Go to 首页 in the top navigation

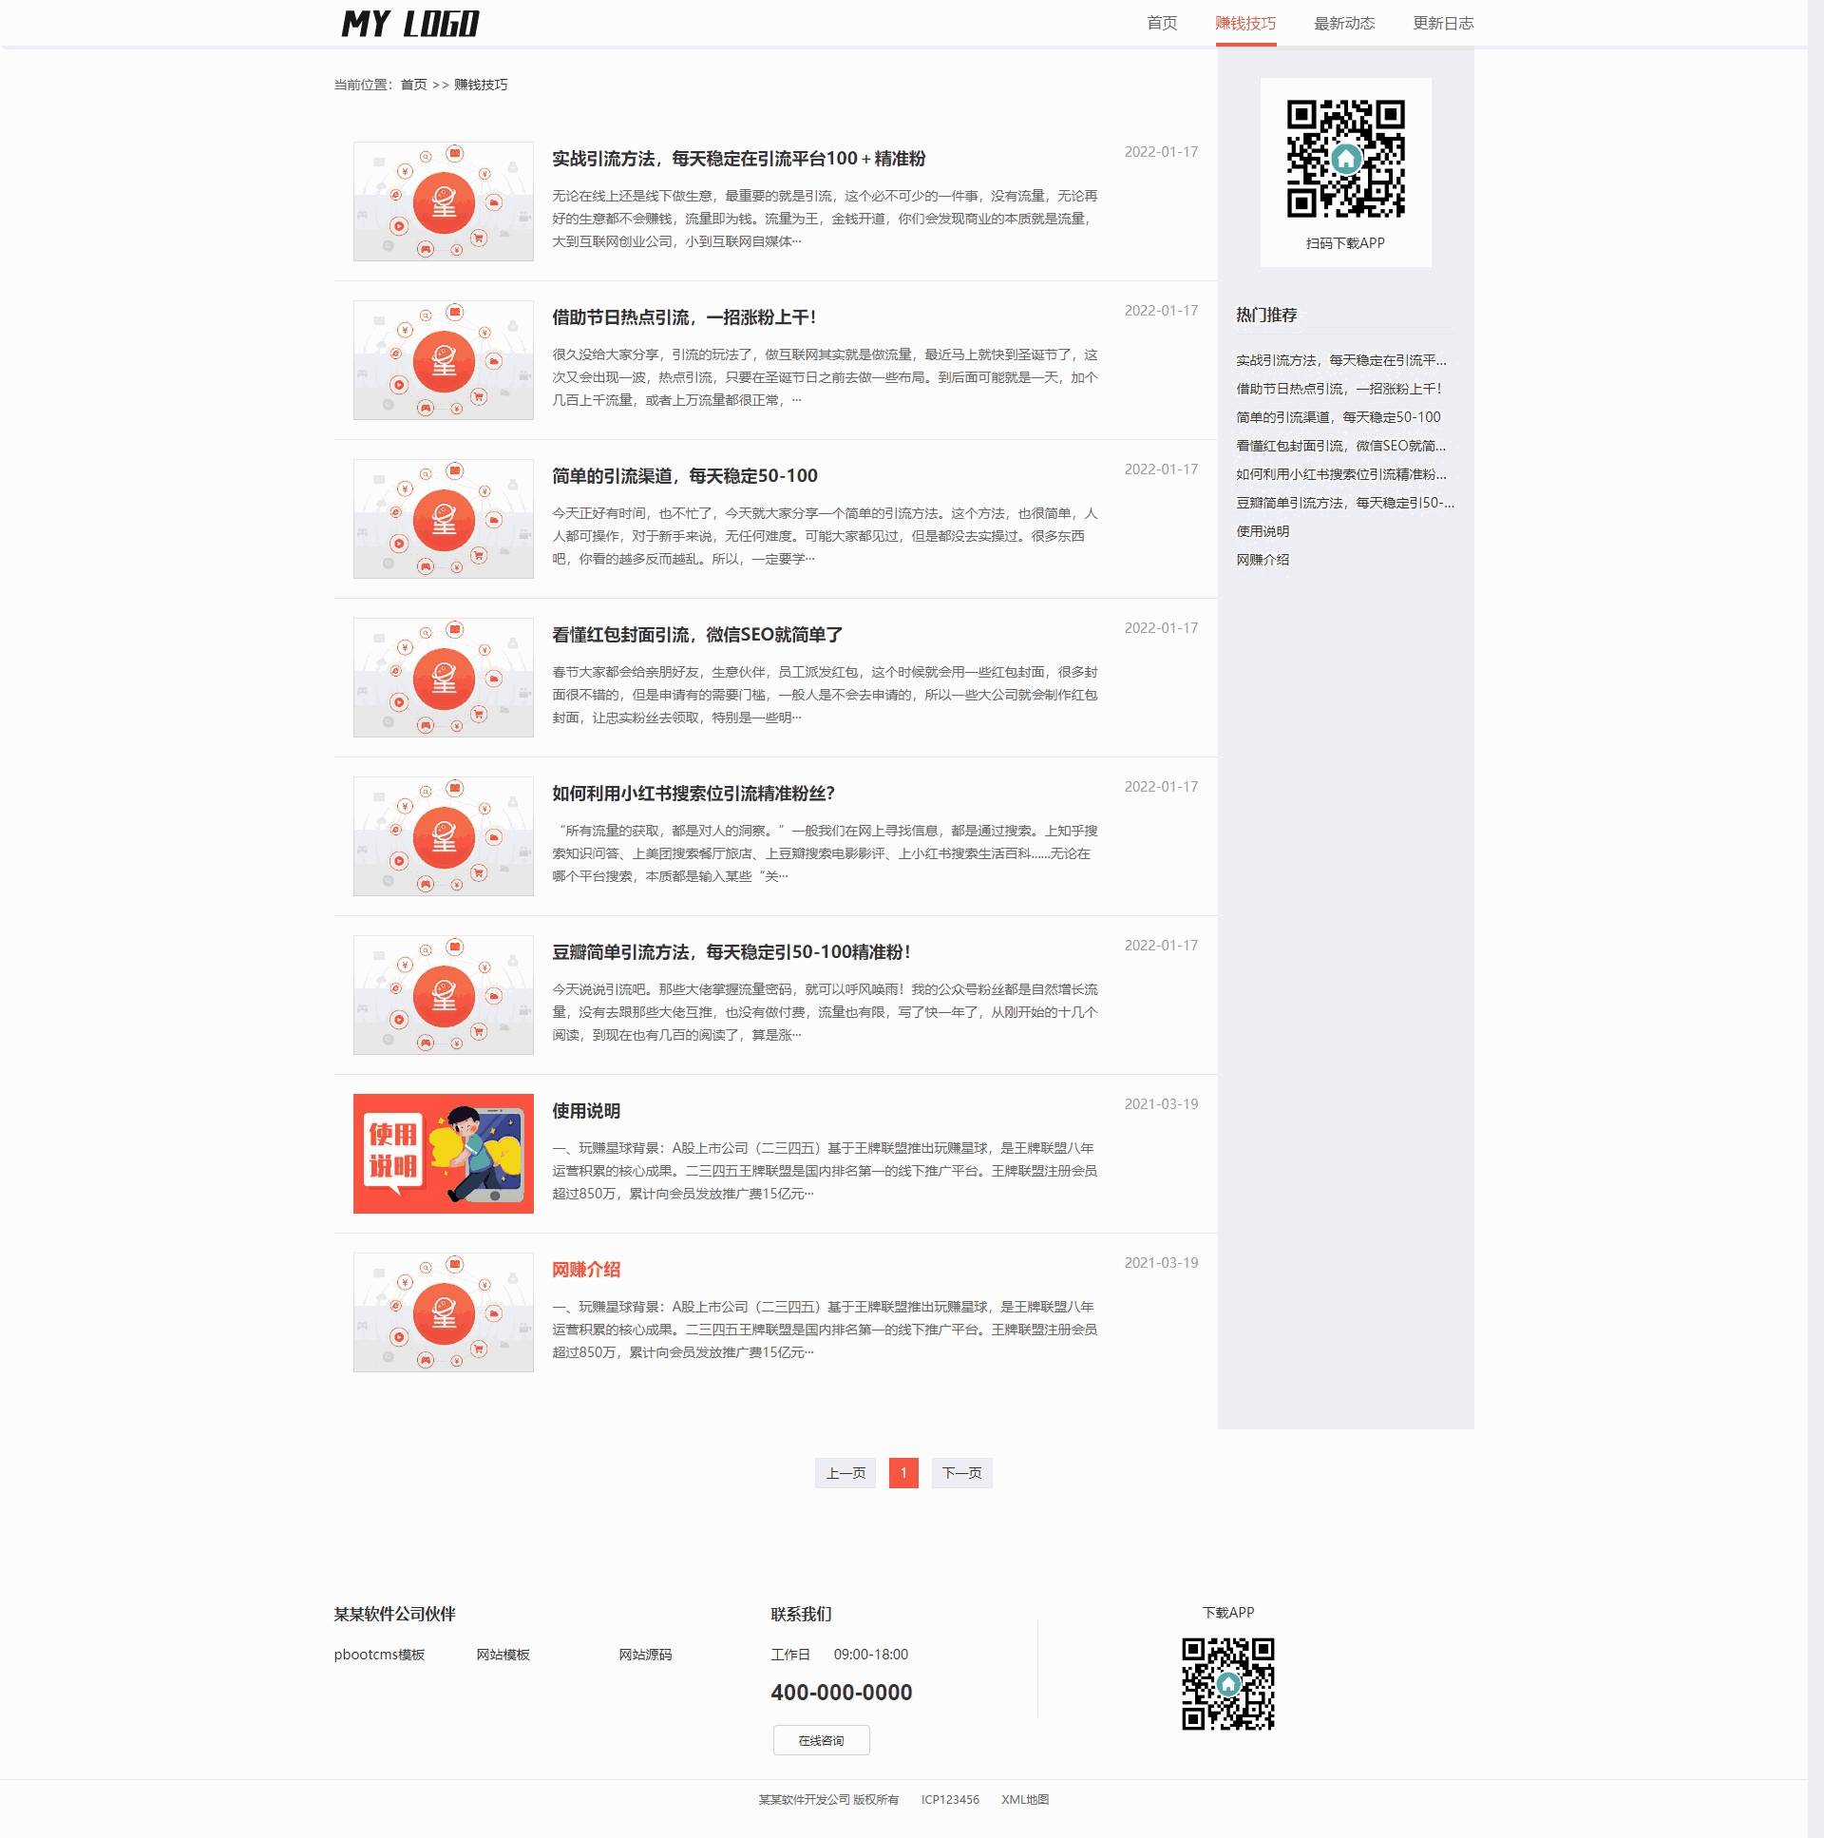click(x=1161, y=23)
